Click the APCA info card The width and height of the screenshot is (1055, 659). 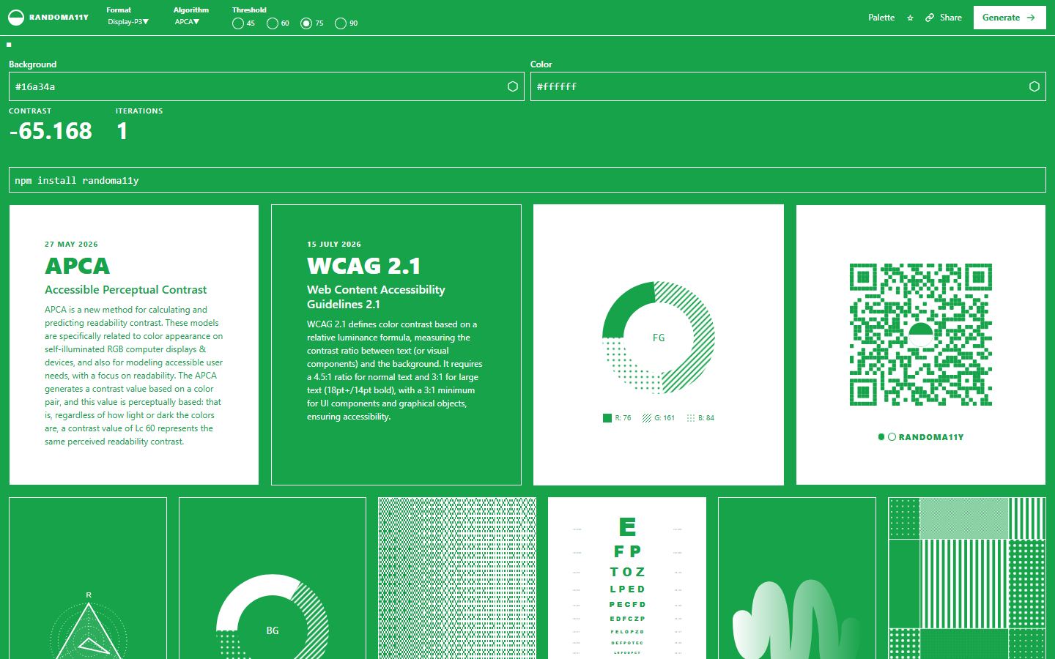(134, 345)
